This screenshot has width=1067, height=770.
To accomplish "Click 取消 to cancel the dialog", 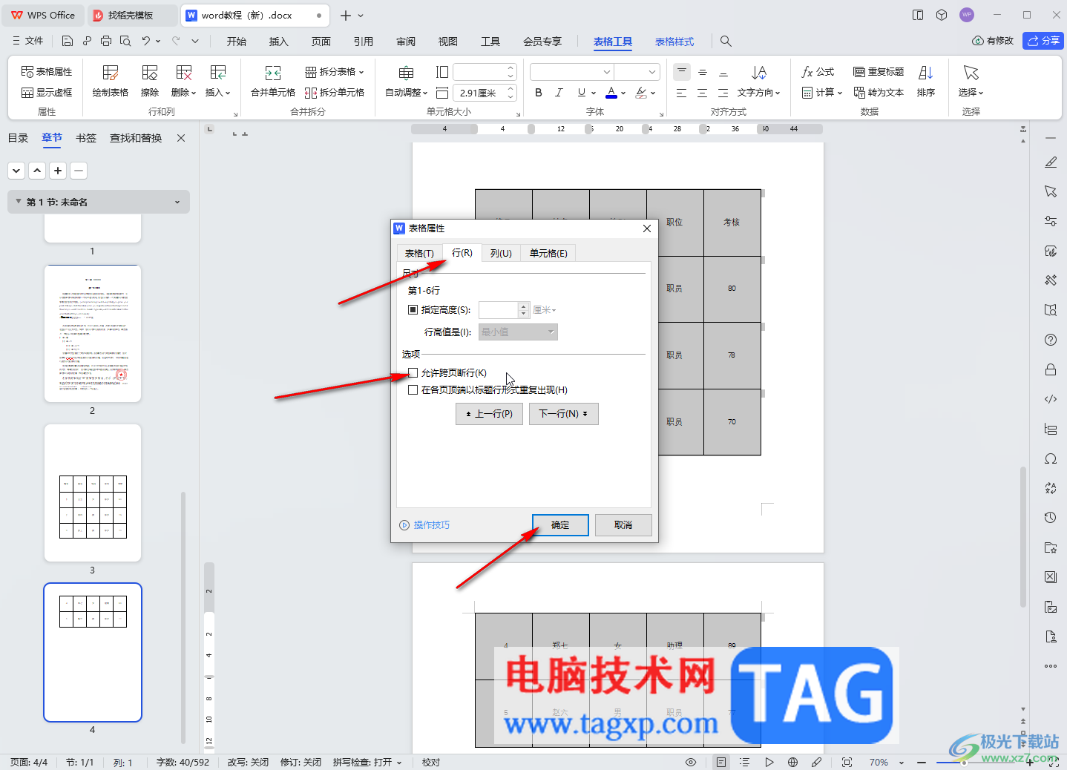I will coord(623,525).
